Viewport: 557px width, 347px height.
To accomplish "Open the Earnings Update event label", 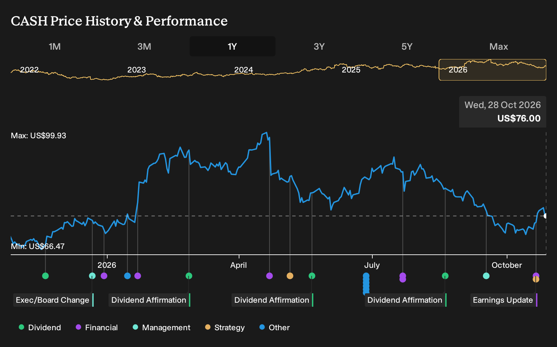I will (504, 300).
